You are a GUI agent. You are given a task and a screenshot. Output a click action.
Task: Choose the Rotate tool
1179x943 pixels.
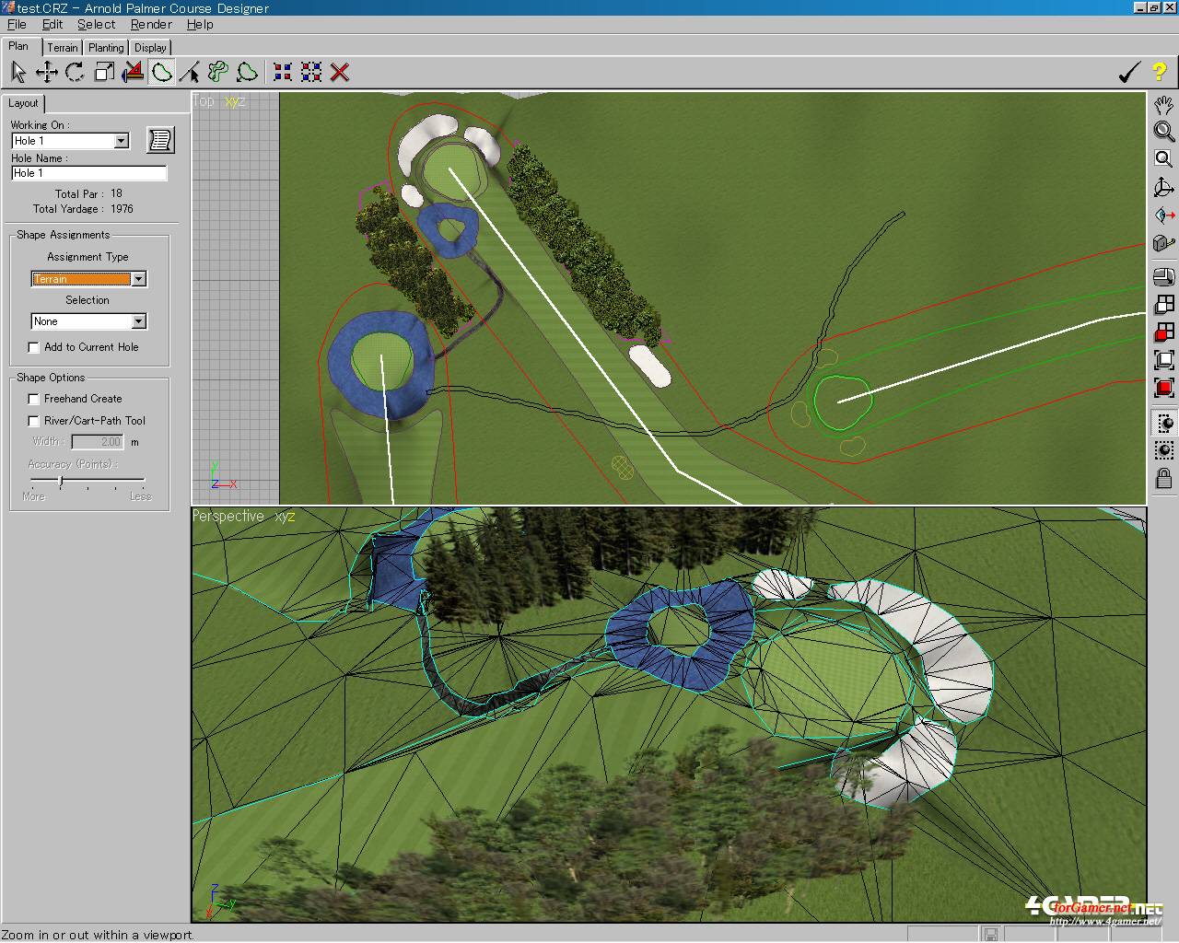75,72
